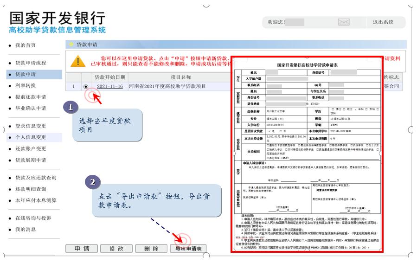
Task: Go to 利率转换 page
Action: (25, 85)
